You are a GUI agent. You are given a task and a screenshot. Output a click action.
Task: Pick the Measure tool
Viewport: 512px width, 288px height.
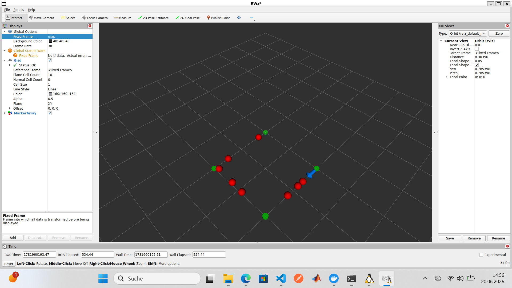point(123,18)
